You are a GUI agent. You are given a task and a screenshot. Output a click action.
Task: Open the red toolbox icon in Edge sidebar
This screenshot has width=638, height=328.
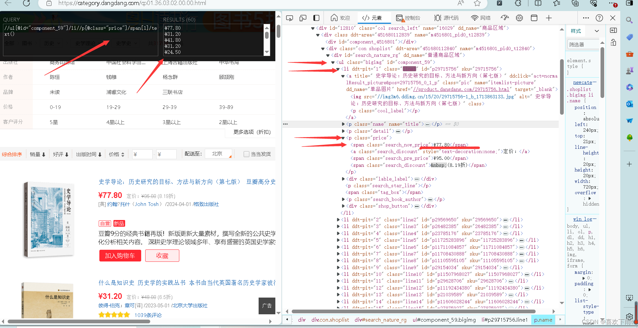tap(629, 54)
